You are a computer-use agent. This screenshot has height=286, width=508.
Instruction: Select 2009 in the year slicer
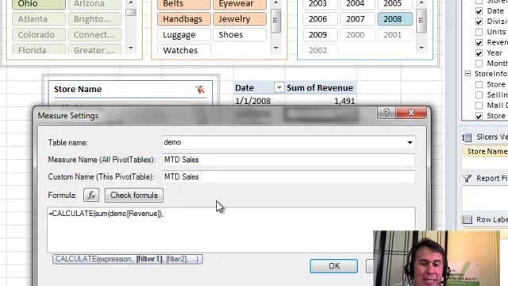(321, 35)
